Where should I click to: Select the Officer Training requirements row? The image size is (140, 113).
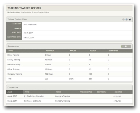coord(69,69)
